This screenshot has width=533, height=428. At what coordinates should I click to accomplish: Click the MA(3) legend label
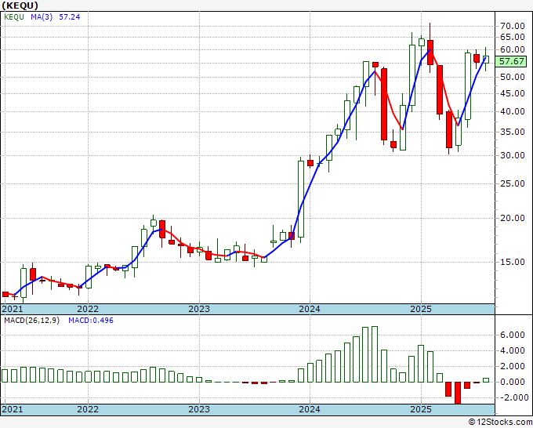click(42, 17)
